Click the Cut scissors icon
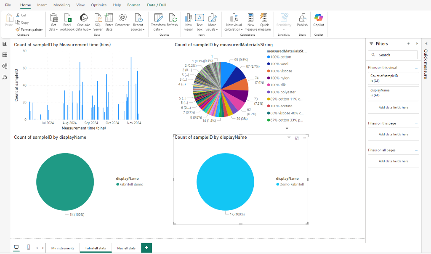This screenshot has width=431, height=254. coord(18,15)
